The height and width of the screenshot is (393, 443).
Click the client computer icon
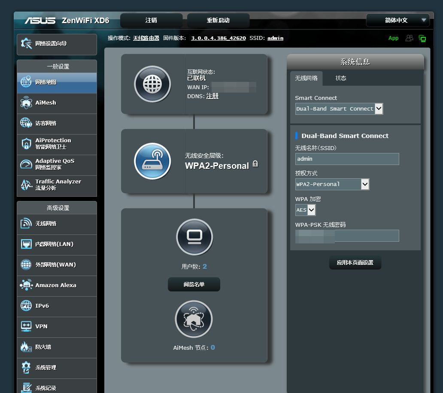point(194,237)
